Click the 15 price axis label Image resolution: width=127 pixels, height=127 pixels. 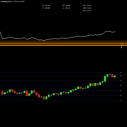(121, 100)
